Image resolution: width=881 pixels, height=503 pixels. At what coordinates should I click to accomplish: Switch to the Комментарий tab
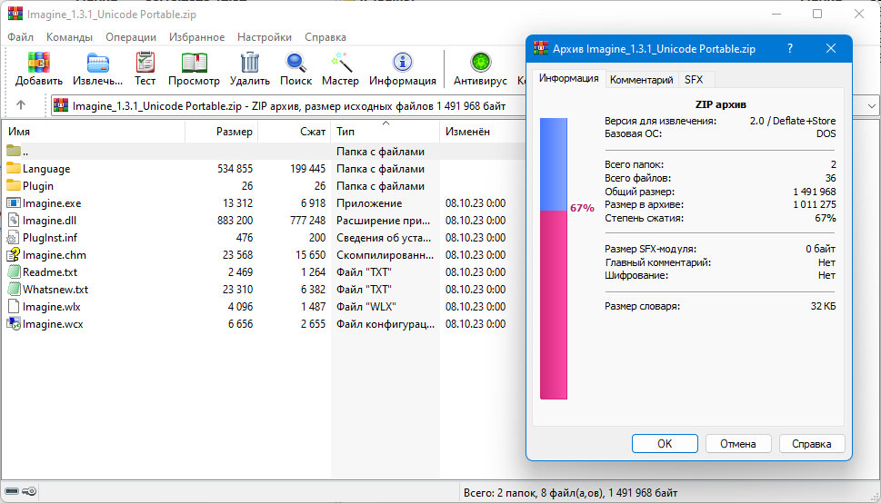pyautogui.click(x=641, y=80)
